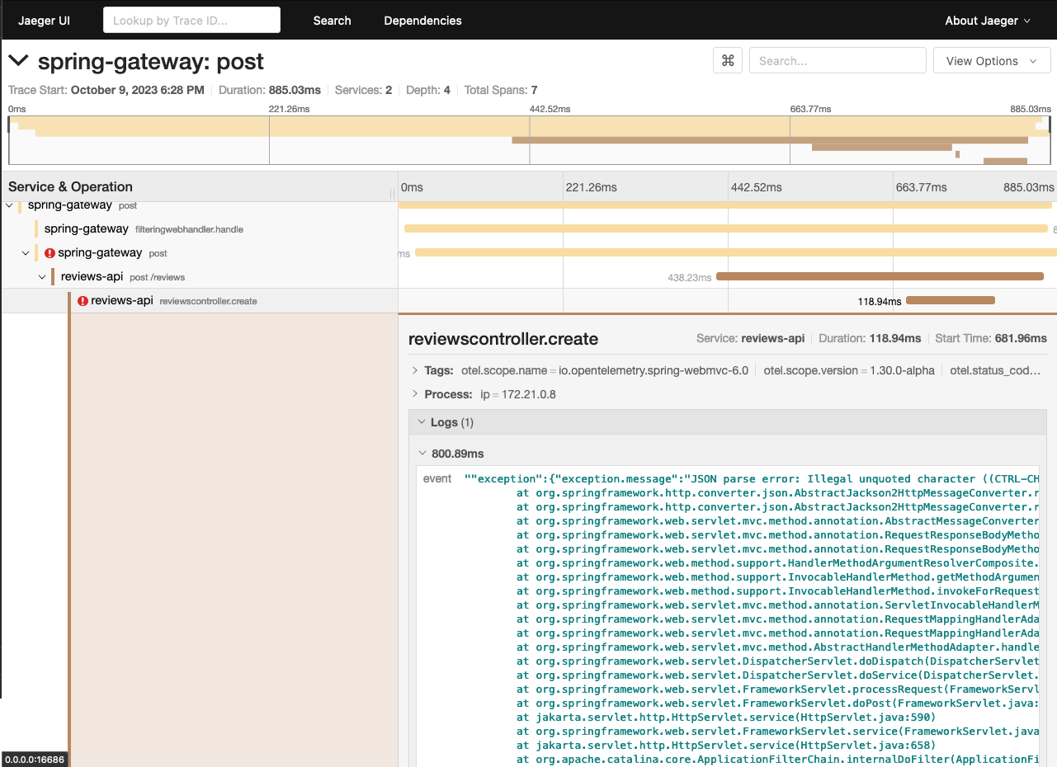The height and width of the screenshot is (767, 1057).
Task: Go to the Search page in nav bar
Action: (332, 21)
